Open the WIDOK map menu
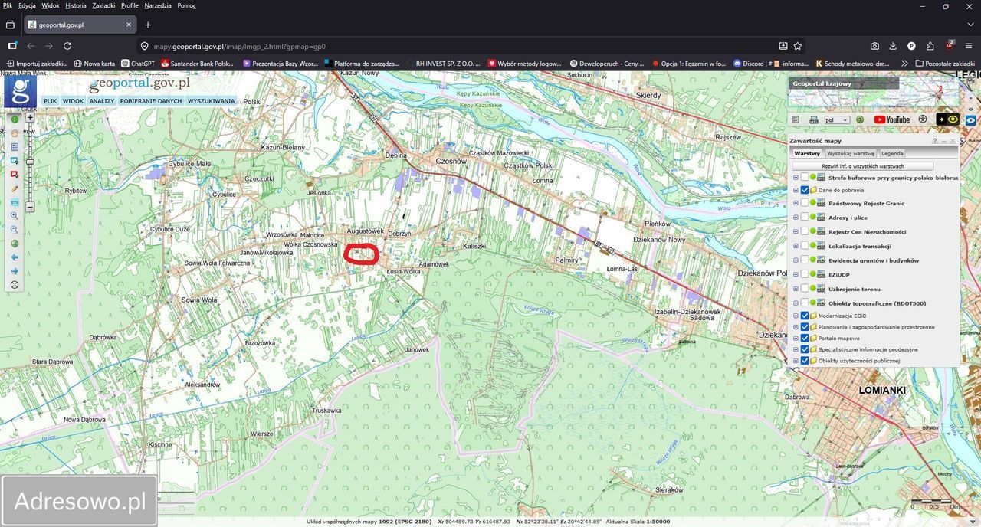 point(73,101)
